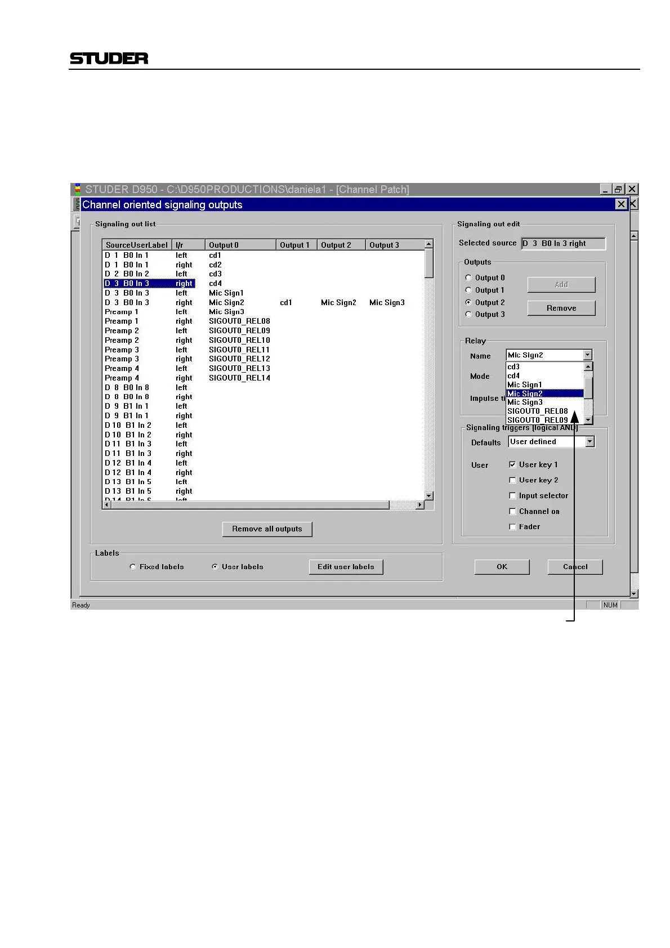
Task: Select row D 13 B1 In 5 right
Action: [x=263, y=491]
